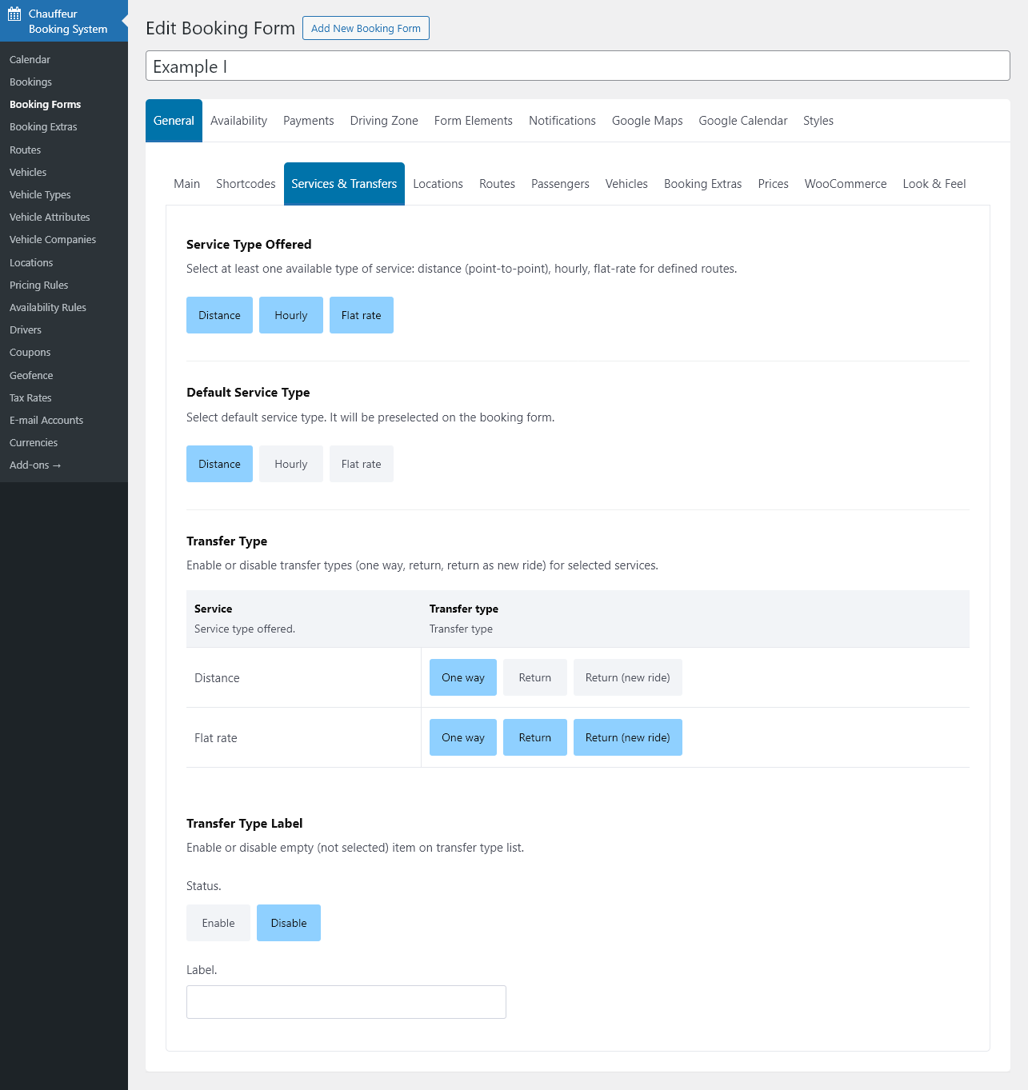The width and height of the screenshot is (1028, 1090).
Task: Set Flat rate as default service type
Action: pyautogui.click(x=361, y=464)
